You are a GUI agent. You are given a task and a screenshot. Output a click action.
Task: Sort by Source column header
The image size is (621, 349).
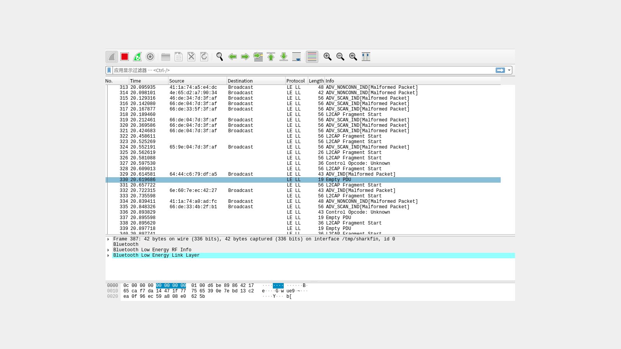(x=198, y=81)
